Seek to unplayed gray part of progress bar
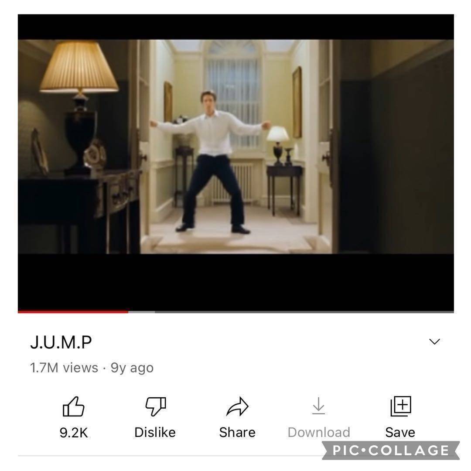This screenshot has width=471, height=471. 304,312
